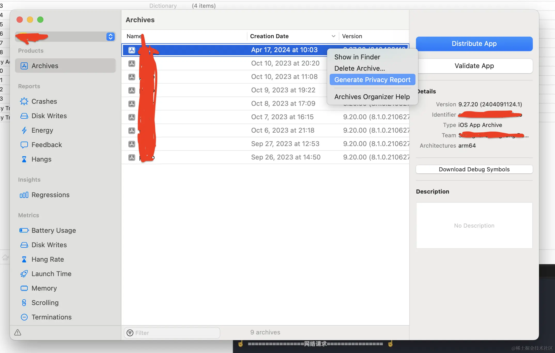Click Download Debug Symbols button
Screen dimensions: 555x353
[x=474, y=169]
